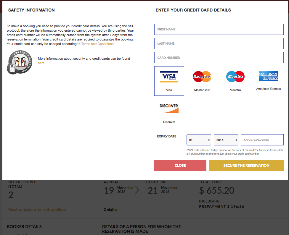Click the American Express text label

point(268,89)
